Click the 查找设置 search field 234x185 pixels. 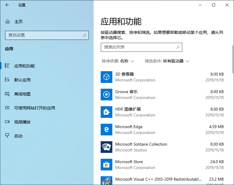pos(44,35)
